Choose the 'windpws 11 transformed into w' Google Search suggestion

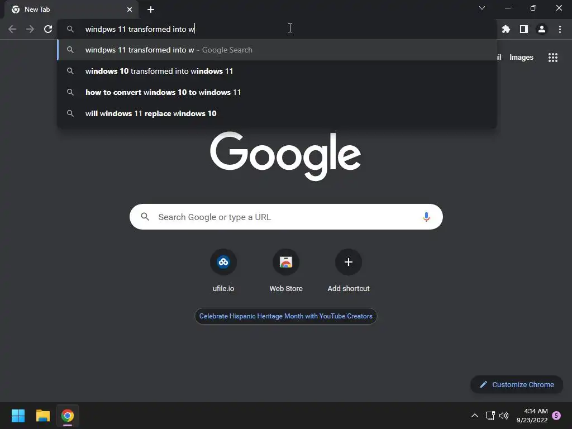coord(277,50)
